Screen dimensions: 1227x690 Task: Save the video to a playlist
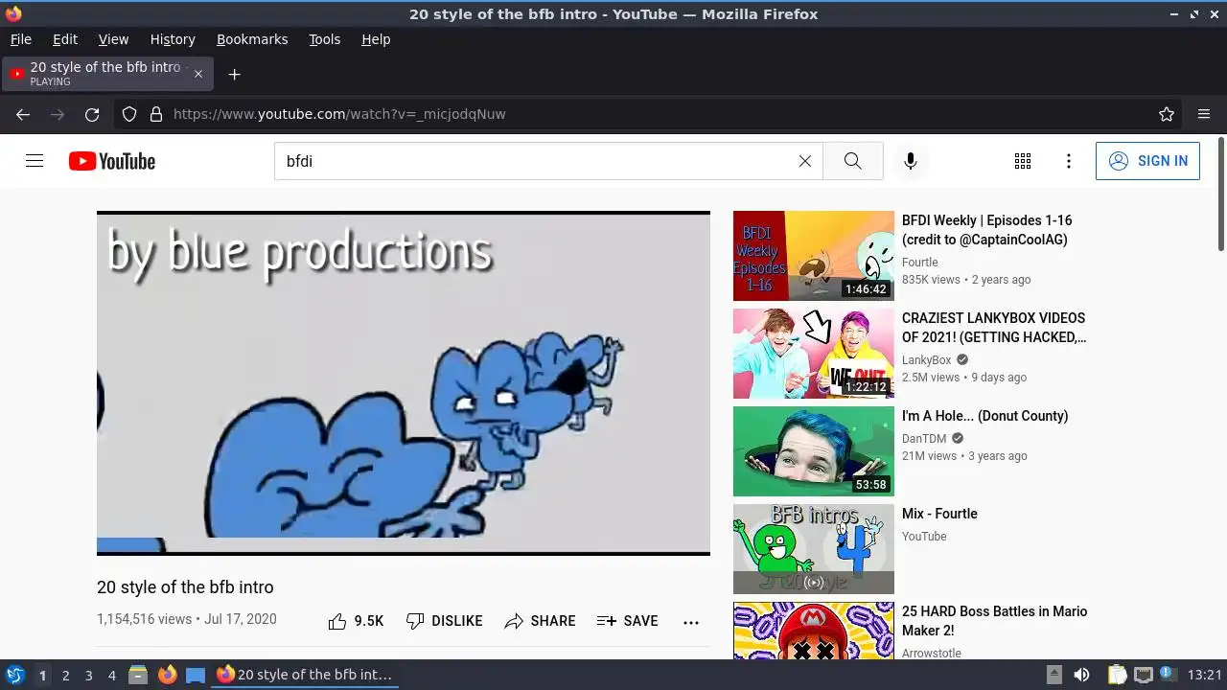(627, 621)
